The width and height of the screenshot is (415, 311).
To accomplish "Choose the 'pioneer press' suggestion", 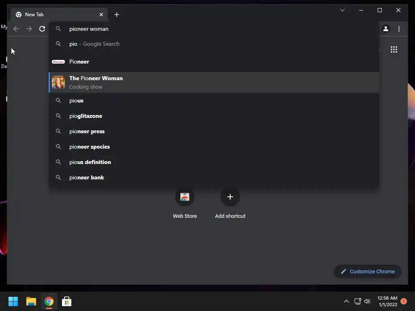I will point(214,131).
